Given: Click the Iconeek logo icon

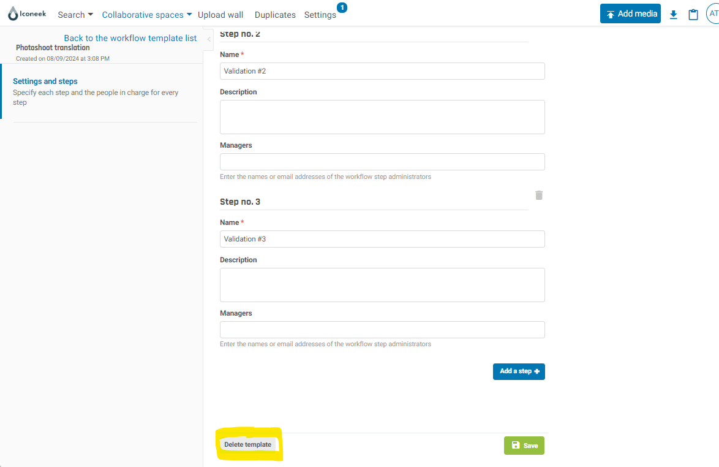Looking at the screenshot, I should (13, 14).
